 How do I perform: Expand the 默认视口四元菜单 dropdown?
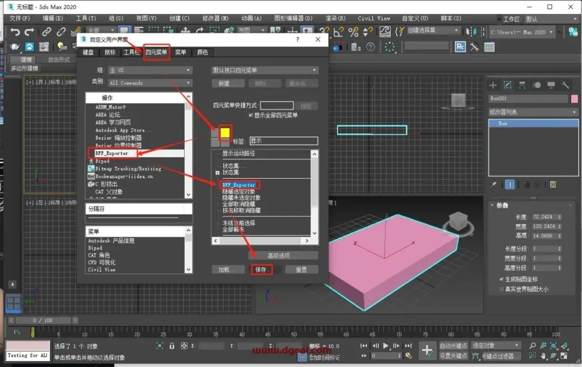click(x=265, y=70)
